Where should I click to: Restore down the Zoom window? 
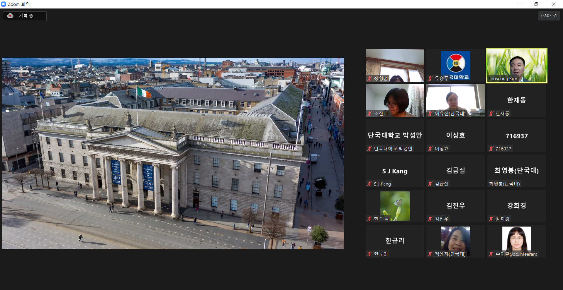click(536, 4)
